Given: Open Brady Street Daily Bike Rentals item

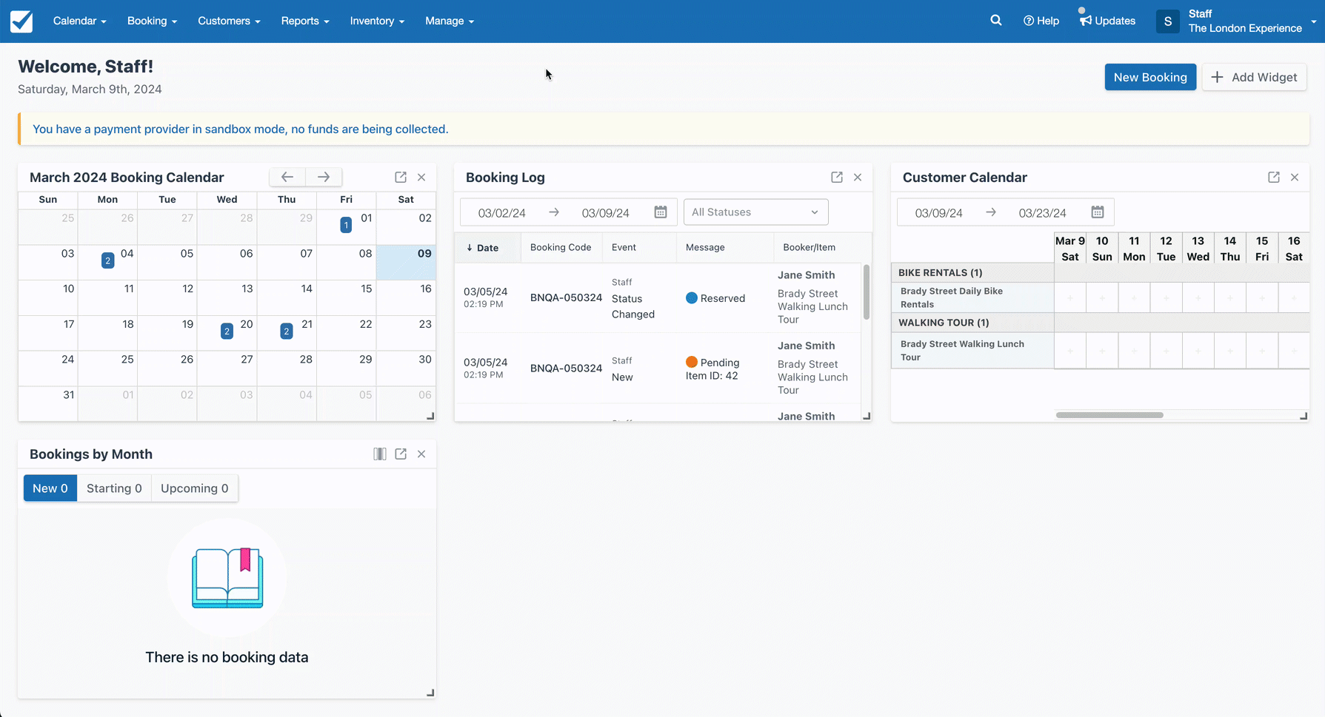Looking at the screenshot, I should click(x=972, y=297).
